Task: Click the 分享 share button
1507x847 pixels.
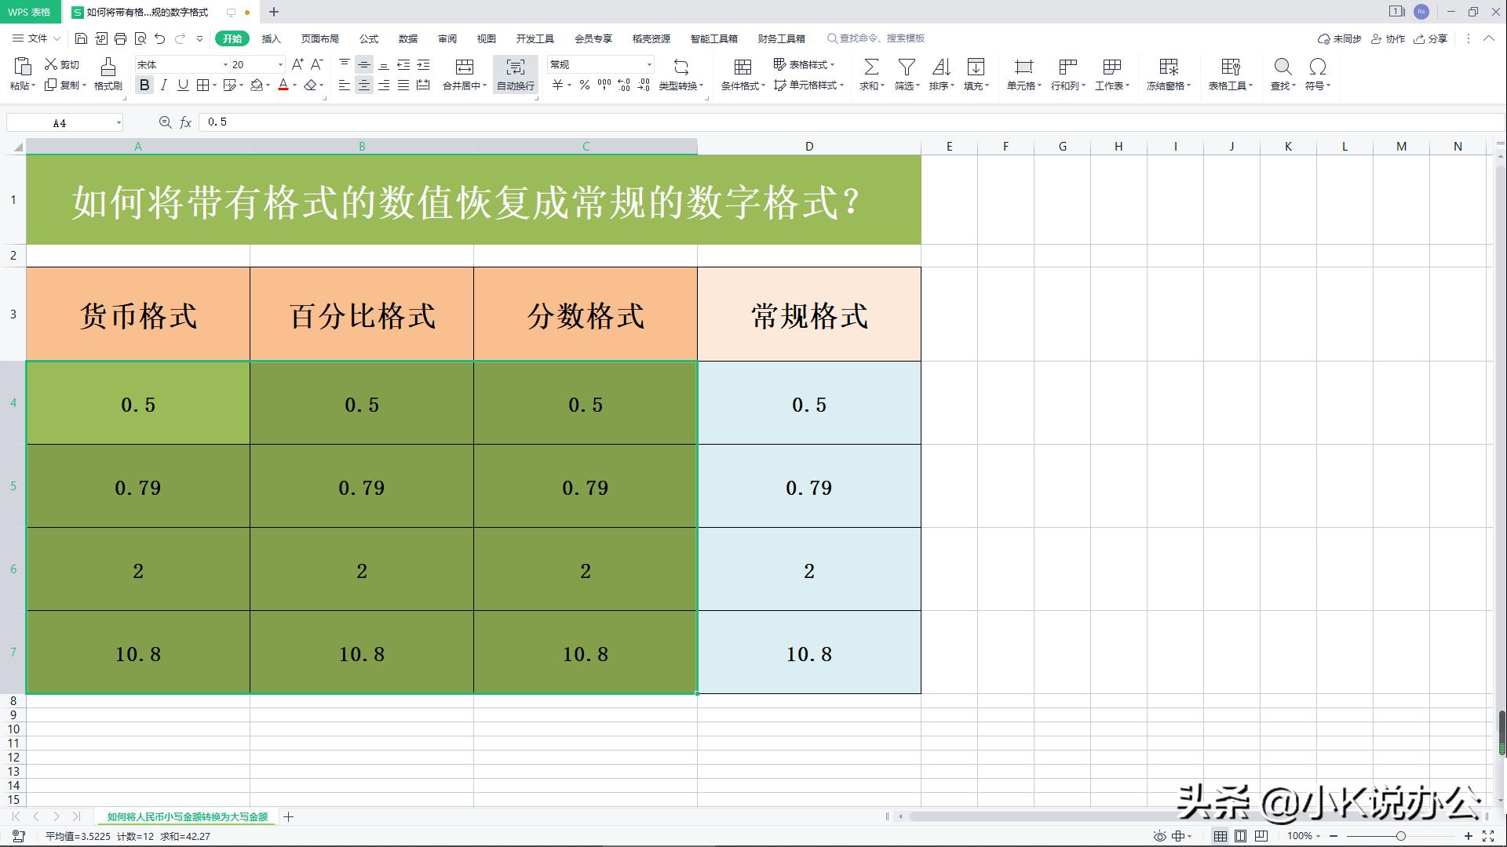Action: pos(1431,38)
